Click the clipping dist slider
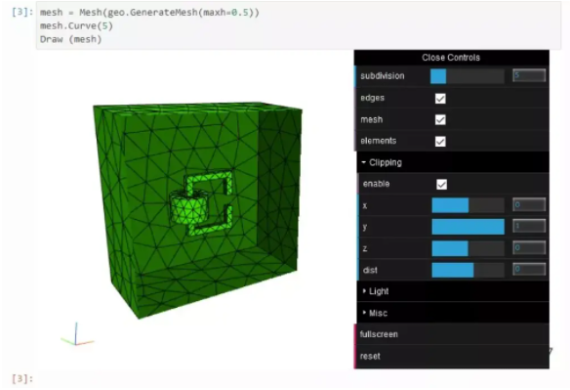 pos(468,270)
